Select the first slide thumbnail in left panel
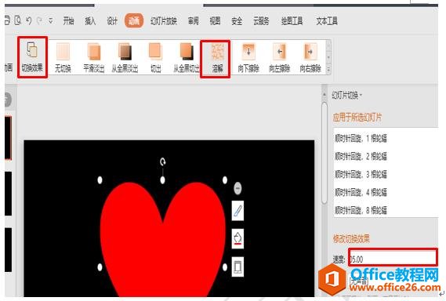446x301 pixels. click(8, 138)
